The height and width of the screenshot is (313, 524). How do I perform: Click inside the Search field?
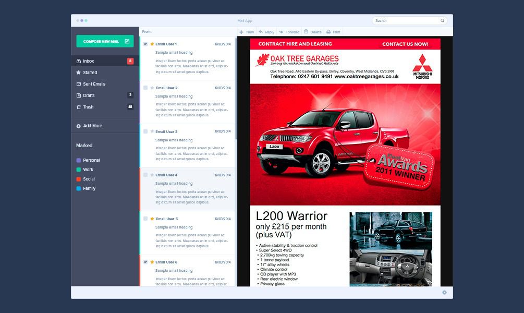point(410,21)
